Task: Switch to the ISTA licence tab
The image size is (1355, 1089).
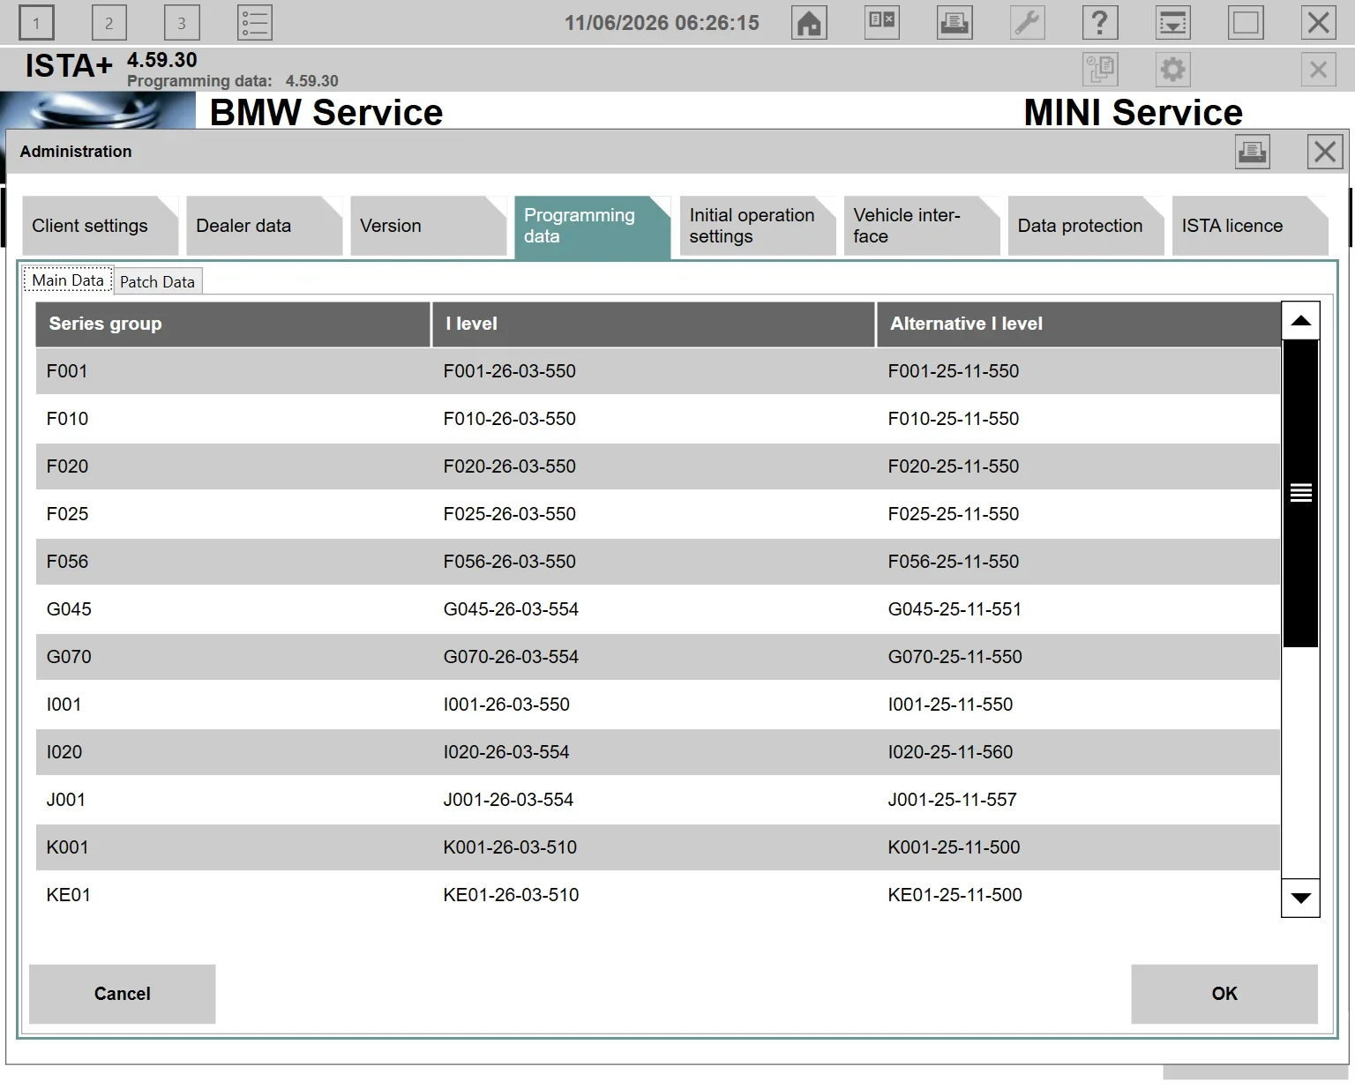Action: point(1250,226)
